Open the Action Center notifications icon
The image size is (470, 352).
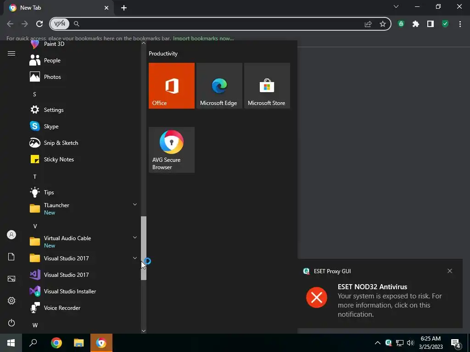click(x=456, y=343)
